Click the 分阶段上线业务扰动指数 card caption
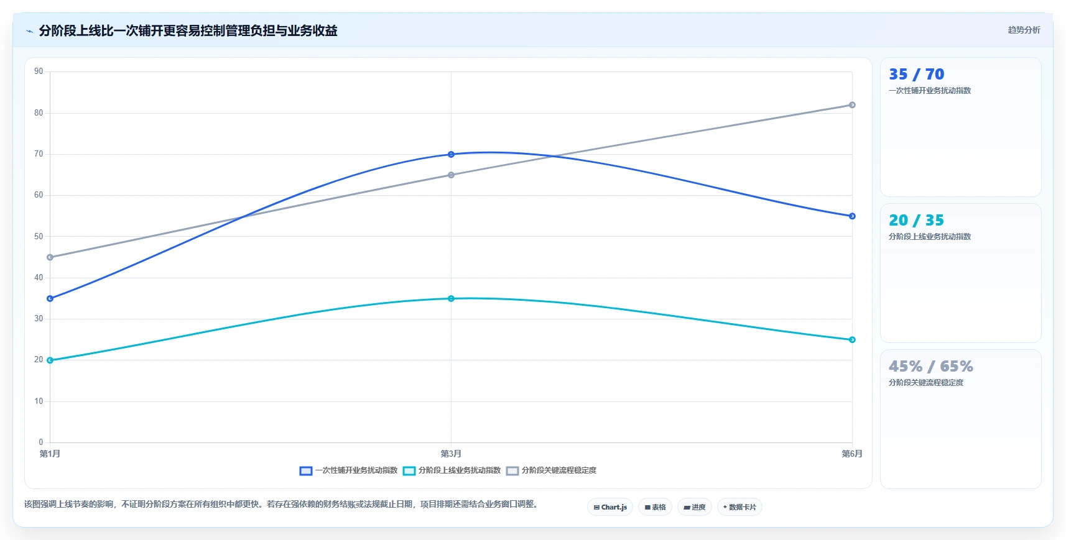Viewport: 1066px width, 540px height. tap(929, 237)
